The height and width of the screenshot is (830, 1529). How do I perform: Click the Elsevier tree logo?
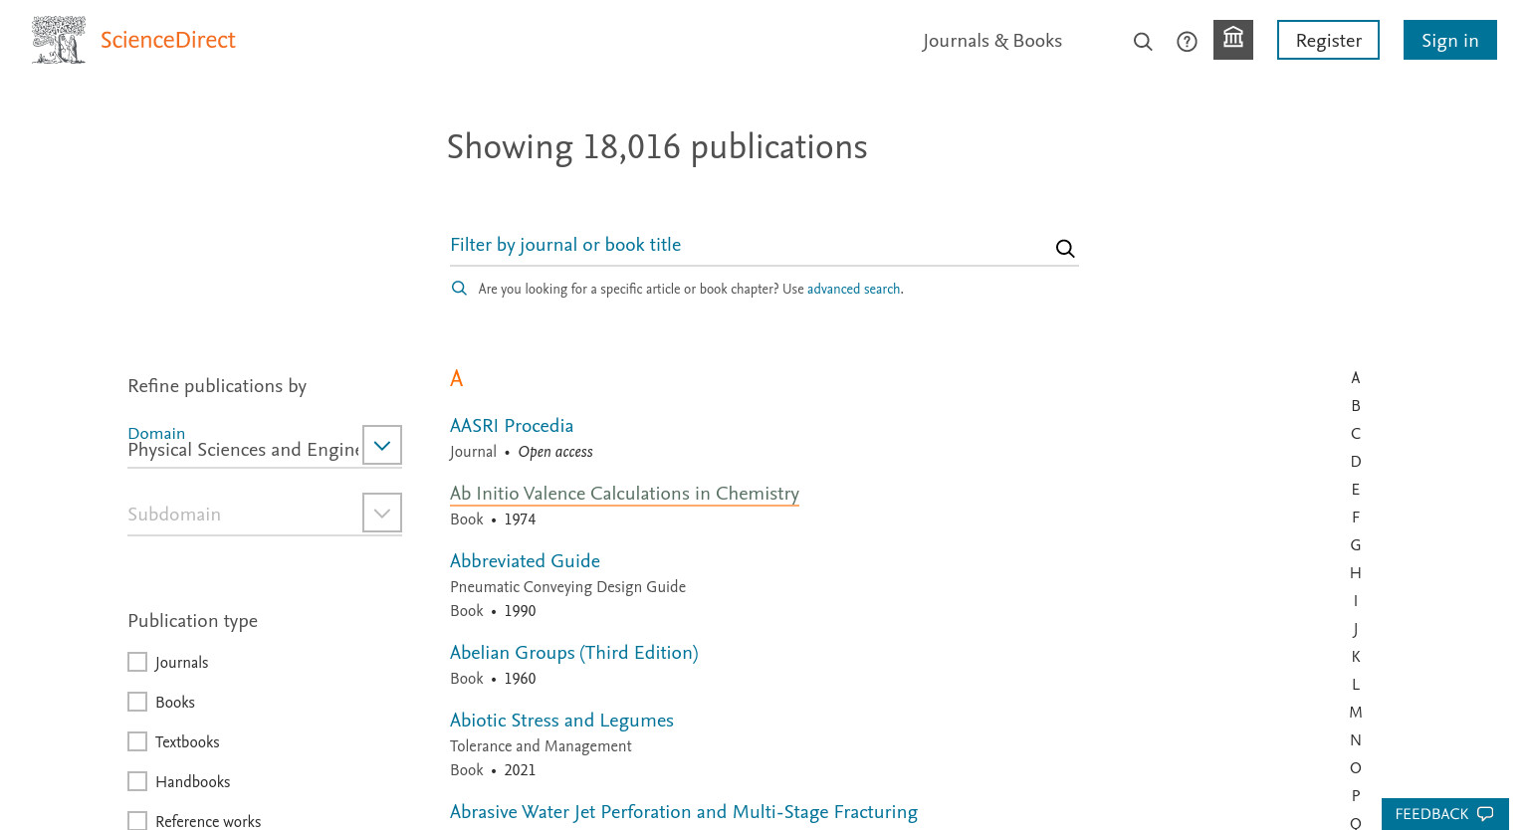point(59,40)
